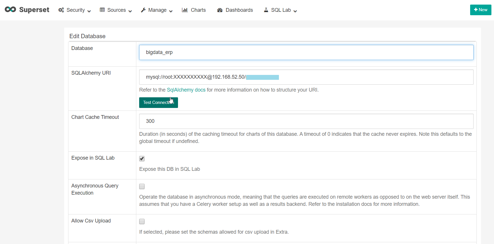Click the 'Expose this DB in SQL Lab' text
The width and height of the screenshot is (494, 244).
click(170, 169)
